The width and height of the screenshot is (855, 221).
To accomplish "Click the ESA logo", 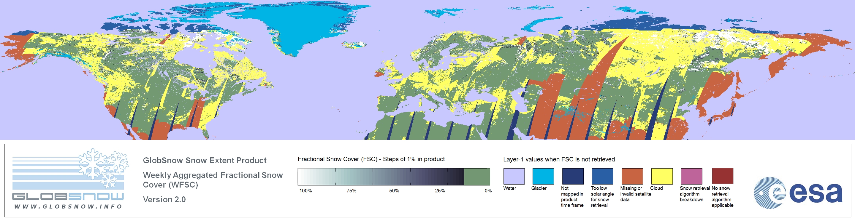I will pyautogui.click(x=798, y=193).
